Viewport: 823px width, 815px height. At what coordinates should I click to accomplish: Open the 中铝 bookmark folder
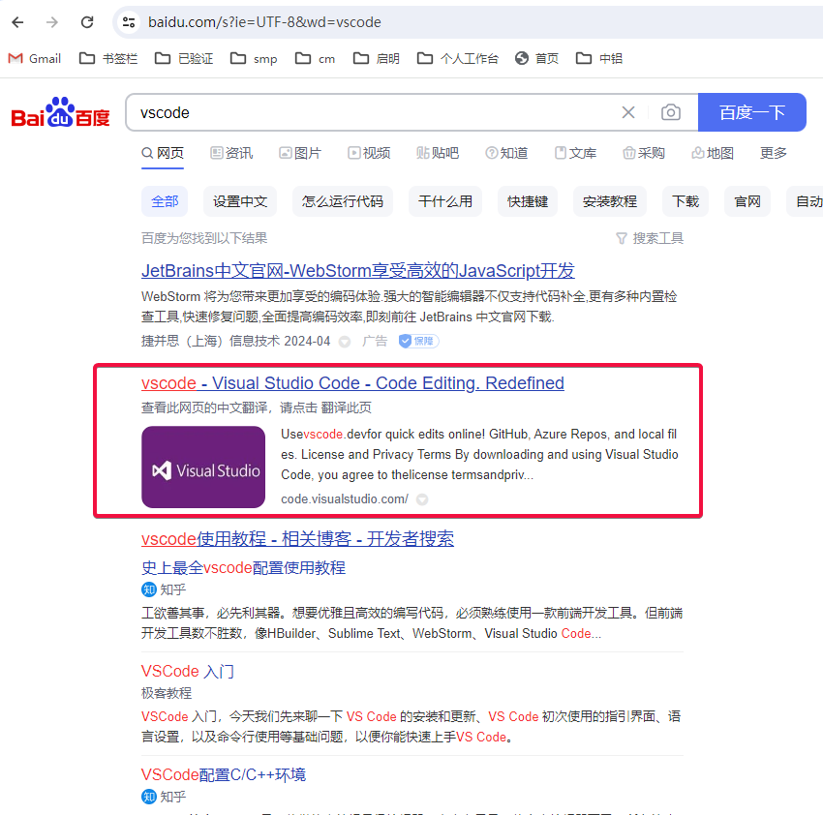pyautogui.click(x=599, y=58)
